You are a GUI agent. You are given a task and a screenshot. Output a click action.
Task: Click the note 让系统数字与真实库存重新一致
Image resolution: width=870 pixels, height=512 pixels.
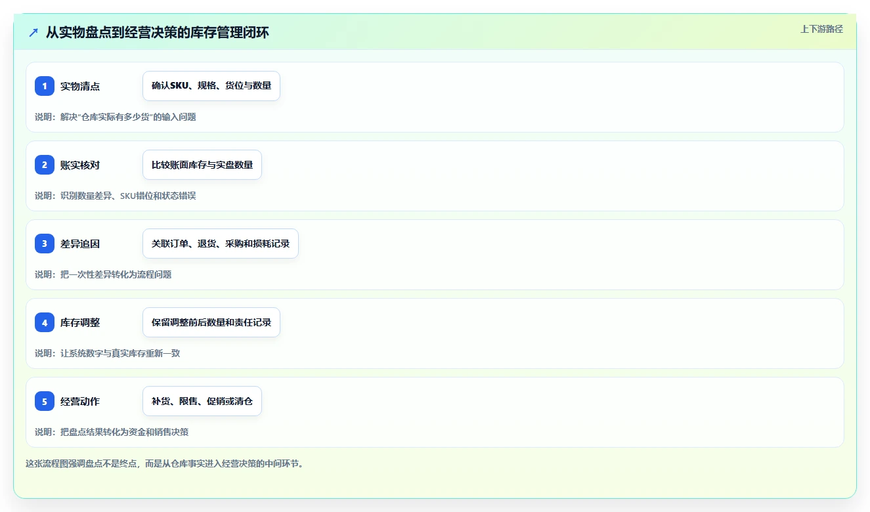click(120, 353)
